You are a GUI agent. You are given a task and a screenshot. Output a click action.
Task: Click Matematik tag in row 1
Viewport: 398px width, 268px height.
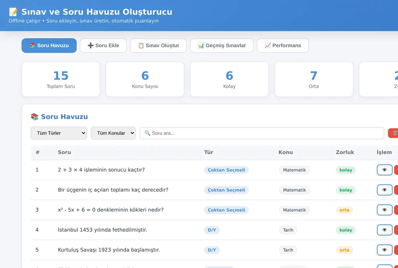tap(295, 170)
